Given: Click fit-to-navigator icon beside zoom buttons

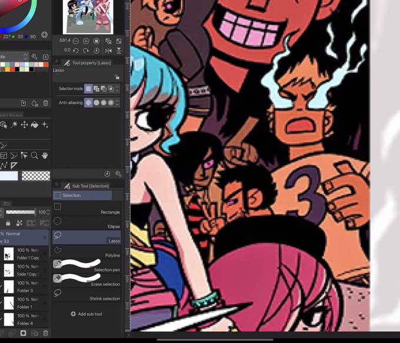Looking at the screenshot, I should pyautogui.click(x=108, y=41).
